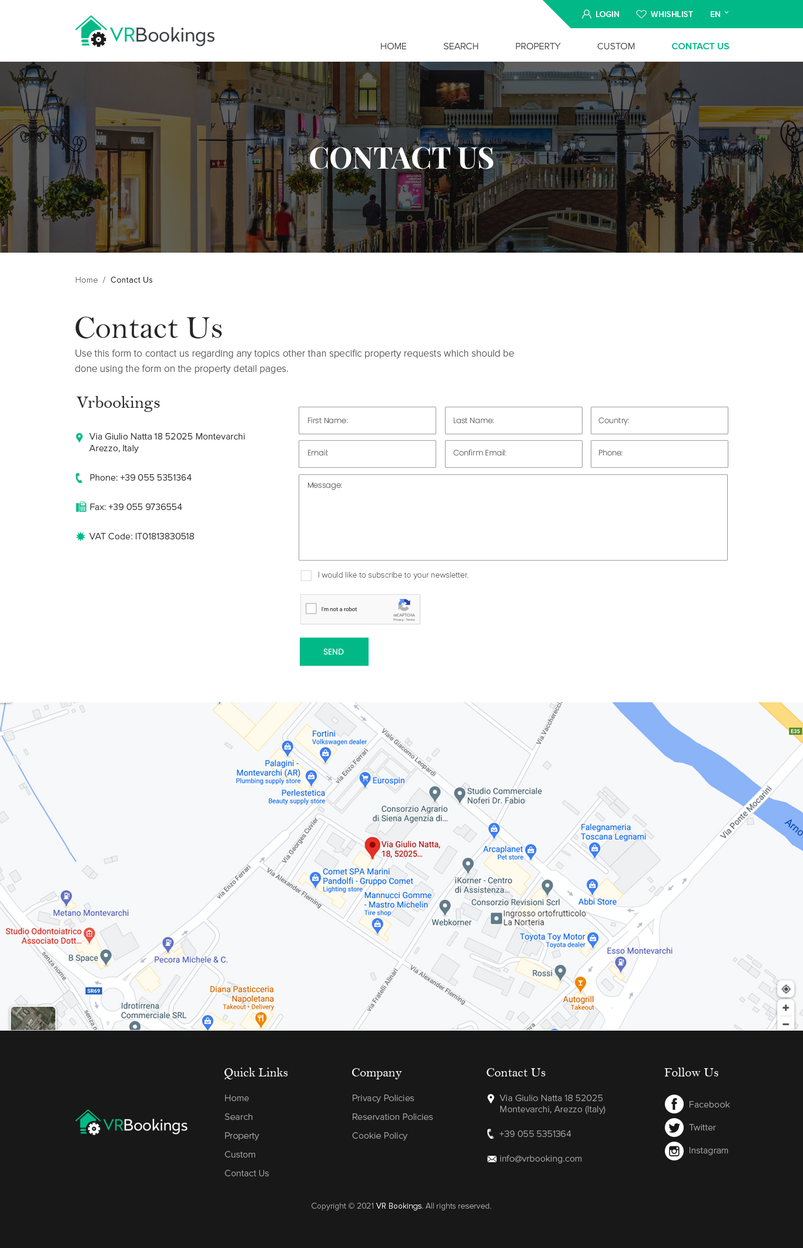803x1248 pixels.
Task: Click the phone handset icon beside Phone number
Action: [79, 478]
